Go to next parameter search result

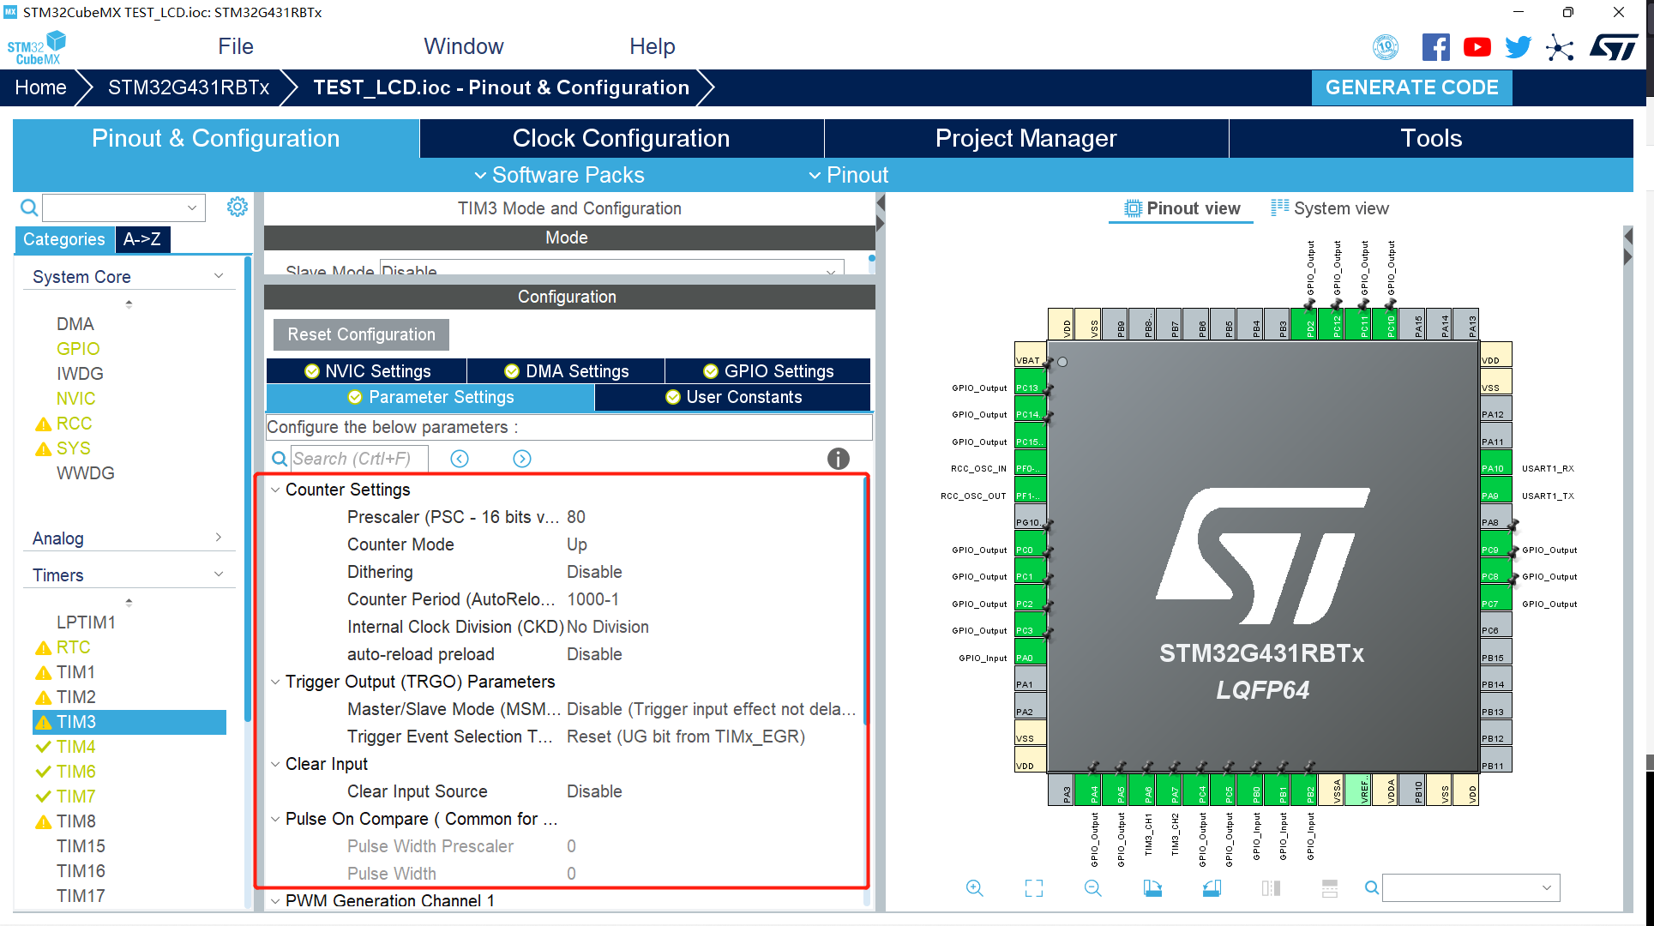(521, 459)
